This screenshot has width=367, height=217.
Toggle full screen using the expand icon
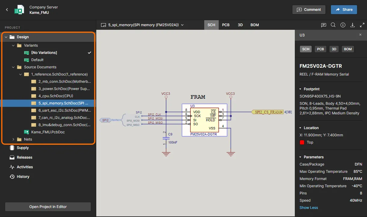pyautogui.click(x=362, y=25)
